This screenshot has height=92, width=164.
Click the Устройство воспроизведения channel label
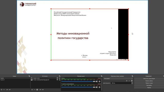68,84
